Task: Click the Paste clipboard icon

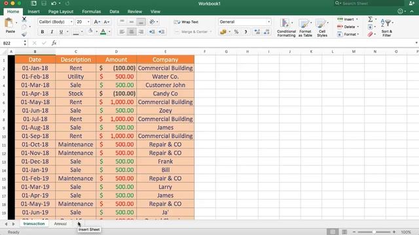Action: point(9,23)
